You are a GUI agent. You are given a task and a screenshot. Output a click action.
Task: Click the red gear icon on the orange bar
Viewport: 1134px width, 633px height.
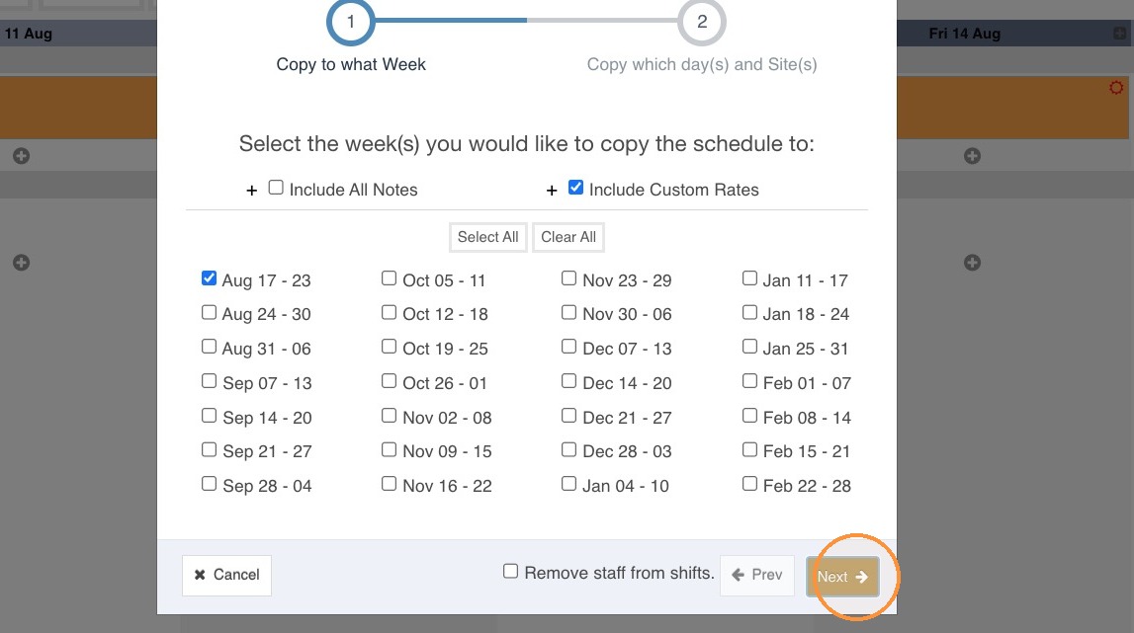click(1116, 88)
